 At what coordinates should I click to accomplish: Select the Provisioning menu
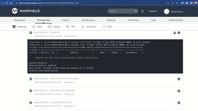[x=43, y=20]
